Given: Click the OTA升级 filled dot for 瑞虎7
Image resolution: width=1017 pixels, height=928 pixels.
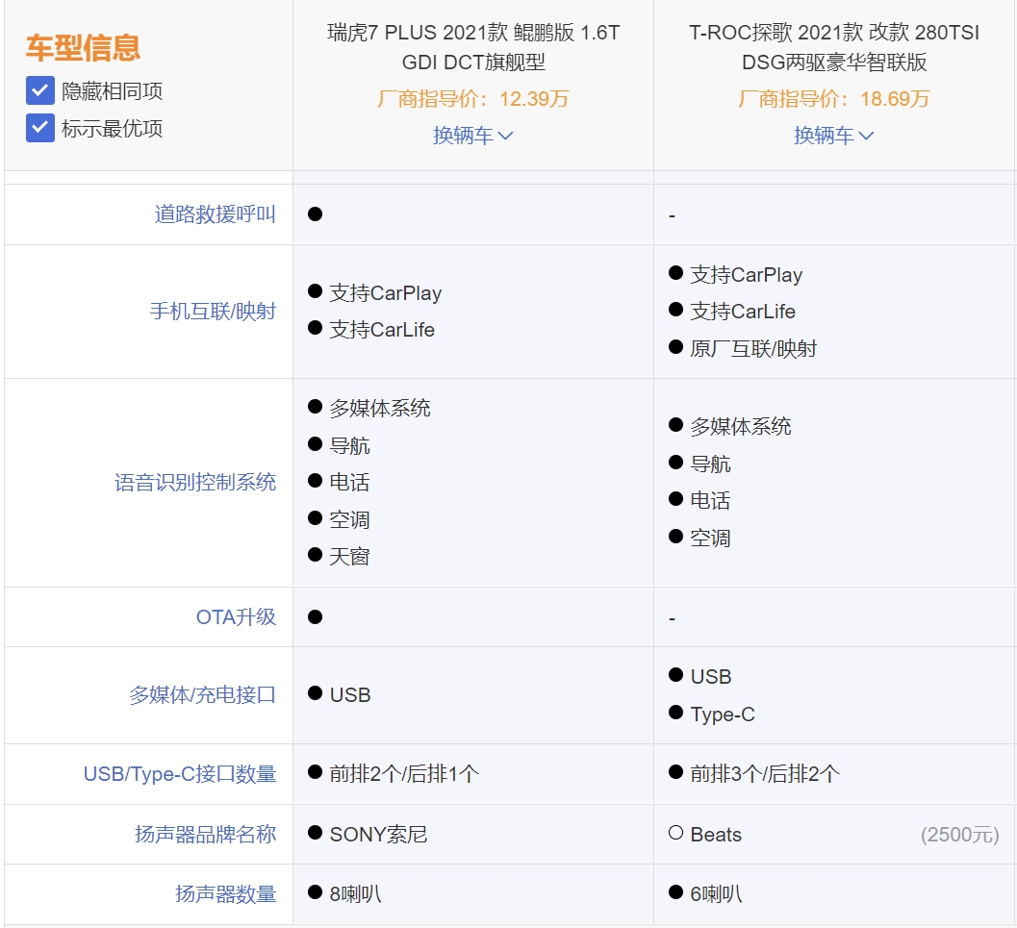Looking at the screenshot, I should coord(315,616).
